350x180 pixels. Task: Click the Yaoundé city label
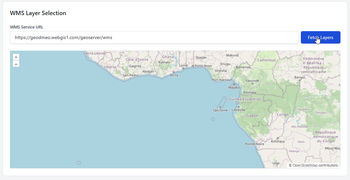[x=252, y=80]
